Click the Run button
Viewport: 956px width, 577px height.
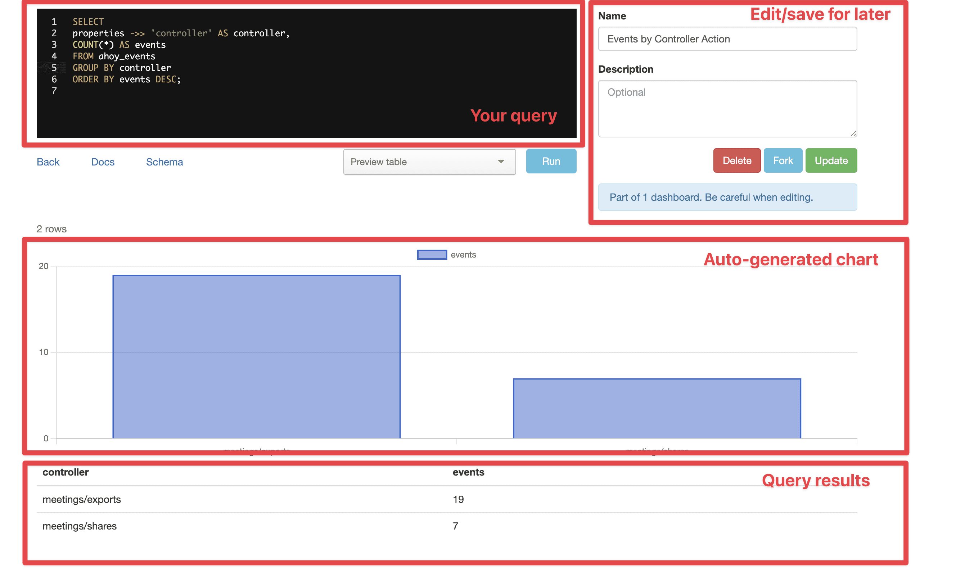[551, 161]
